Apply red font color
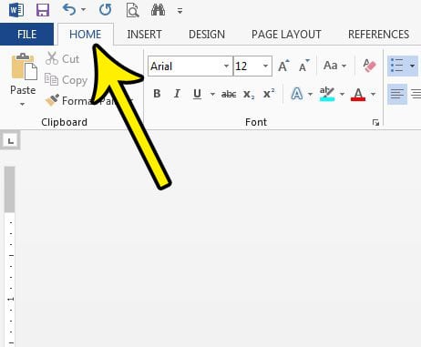Image resolution: width=421 pixels, height=347 pixels. click(358, 94)
